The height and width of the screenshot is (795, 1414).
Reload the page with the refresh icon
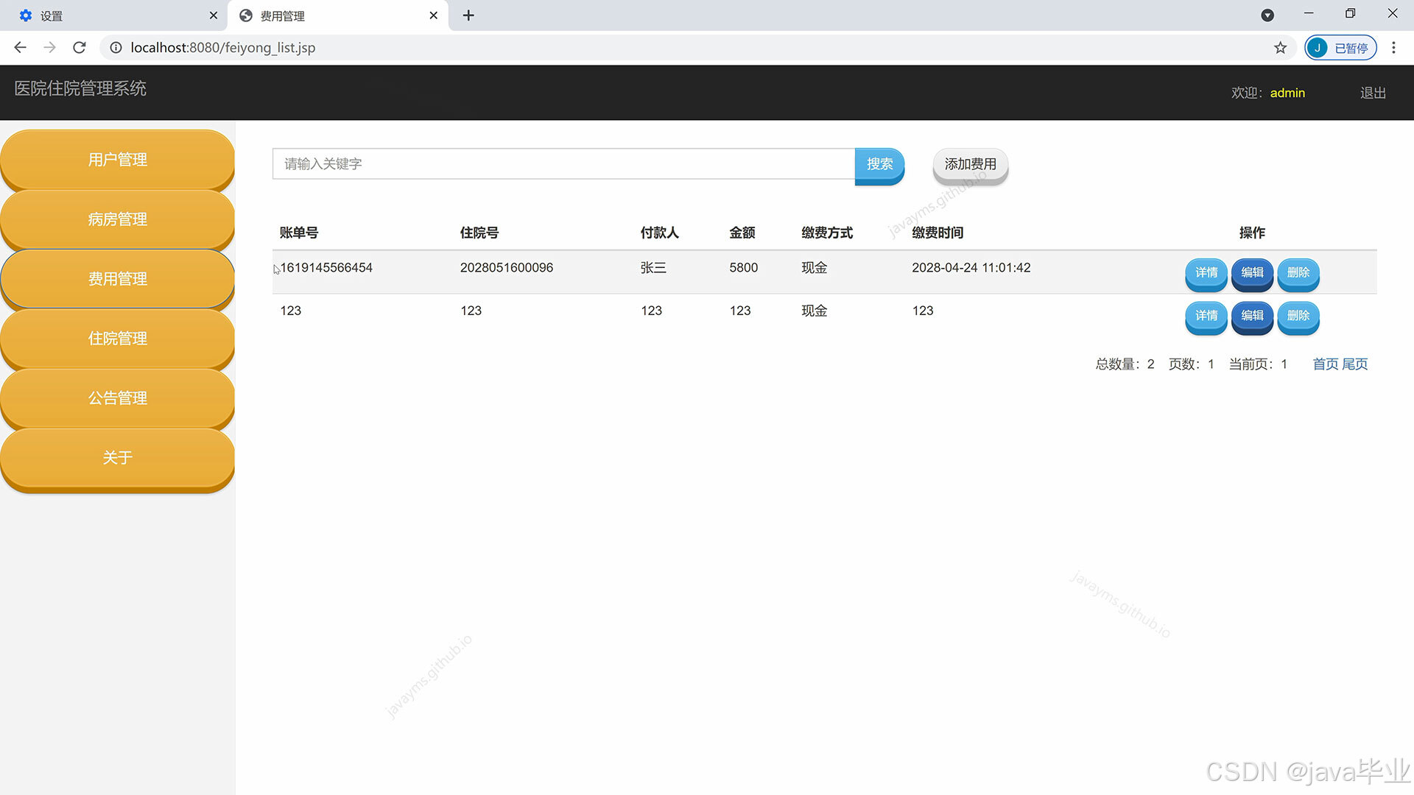[x=80, y=48]
